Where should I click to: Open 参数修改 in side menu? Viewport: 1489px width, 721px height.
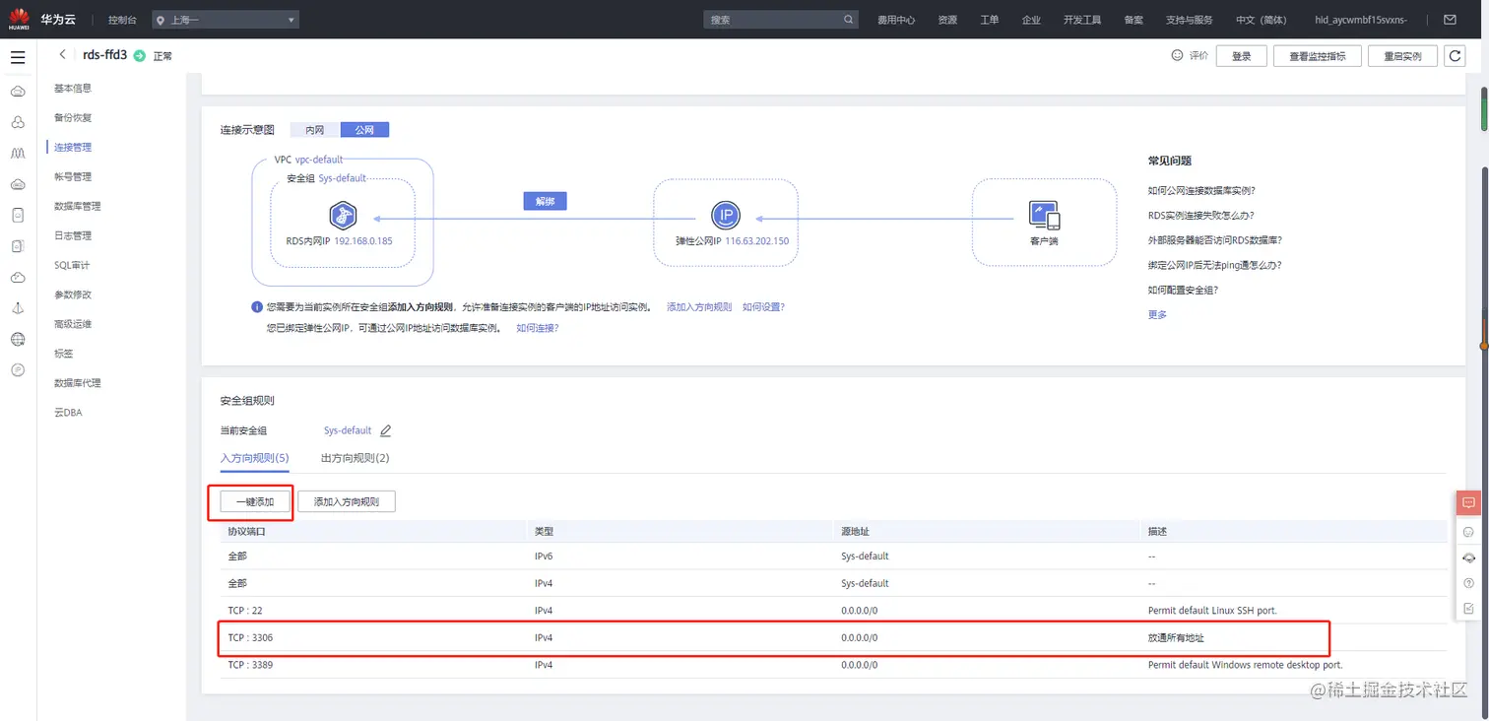point(73,295)
